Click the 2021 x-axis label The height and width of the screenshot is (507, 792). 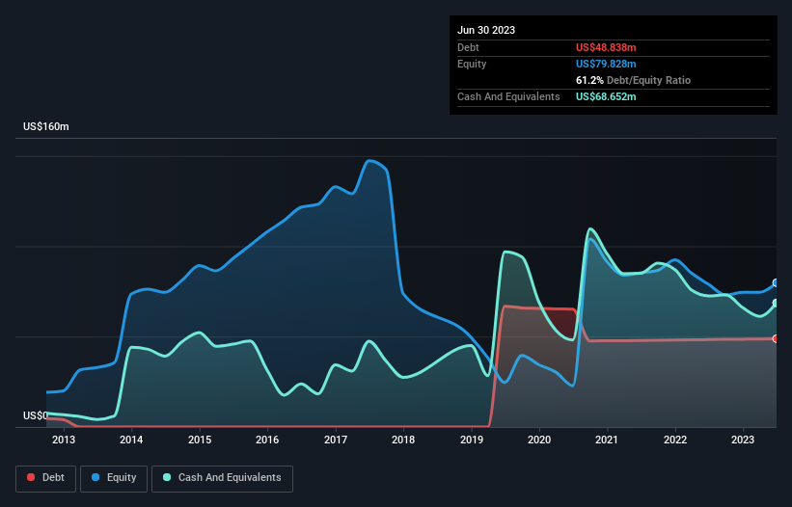click(607, 440)
